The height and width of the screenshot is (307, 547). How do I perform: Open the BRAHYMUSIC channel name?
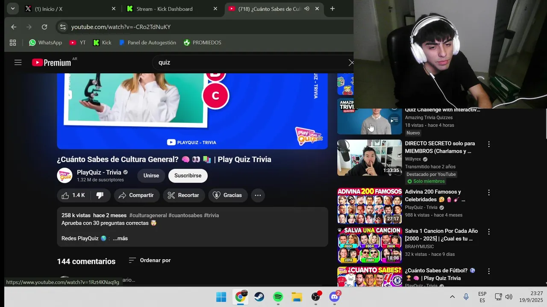419,246
